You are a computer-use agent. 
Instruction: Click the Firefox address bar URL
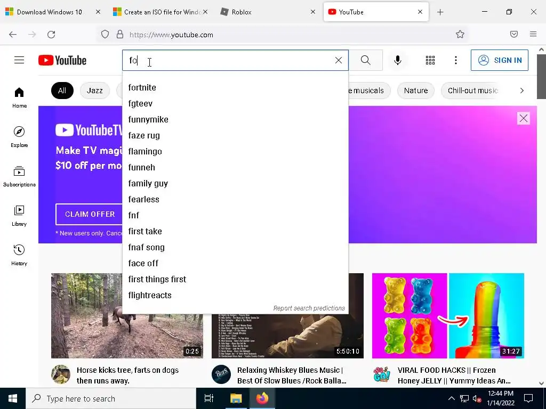[171, 35]
